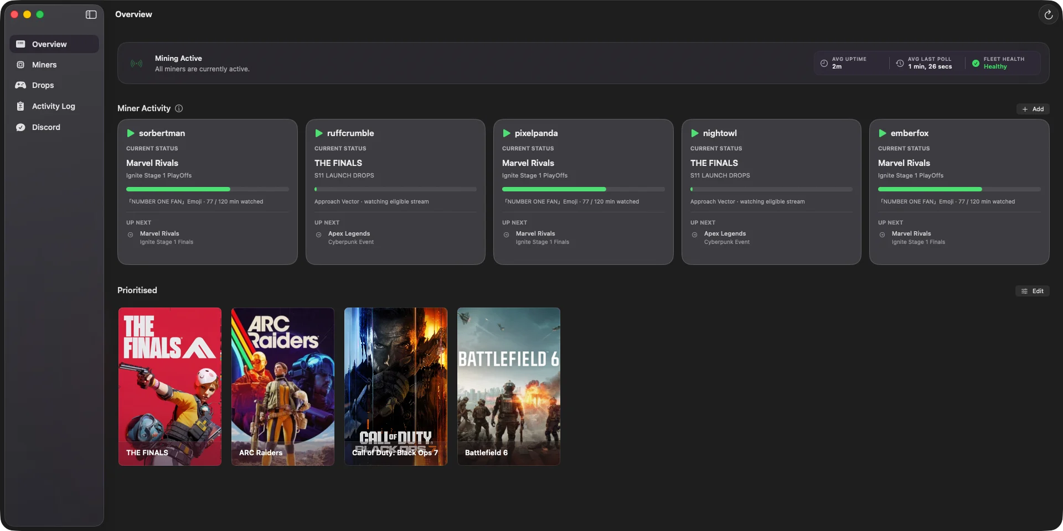Select the Battlefield 6 game cover
Image resolution: width=1063 pixels, height=531 pixels.
click(509, 387)
